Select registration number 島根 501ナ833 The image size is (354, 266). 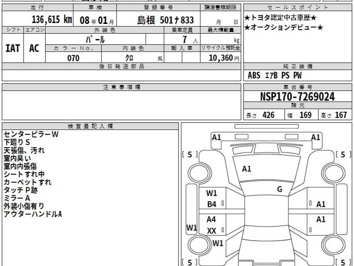pos(165,20)
